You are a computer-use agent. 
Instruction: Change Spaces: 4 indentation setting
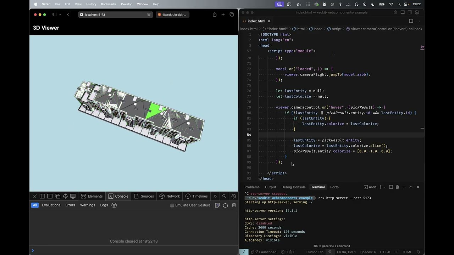(368, 252)
